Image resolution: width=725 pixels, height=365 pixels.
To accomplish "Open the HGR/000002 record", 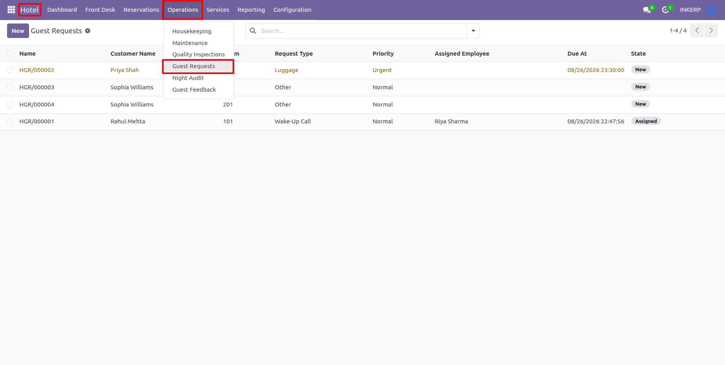I will click(x=37, y=70).
